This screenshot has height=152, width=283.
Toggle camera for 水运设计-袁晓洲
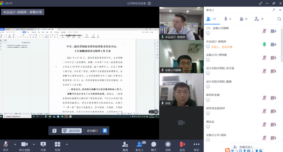click(273, 44)
